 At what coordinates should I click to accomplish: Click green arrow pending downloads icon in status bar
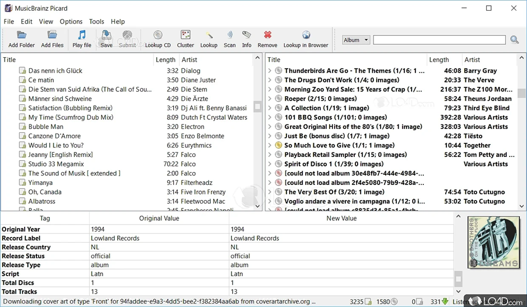click(445, 301)
